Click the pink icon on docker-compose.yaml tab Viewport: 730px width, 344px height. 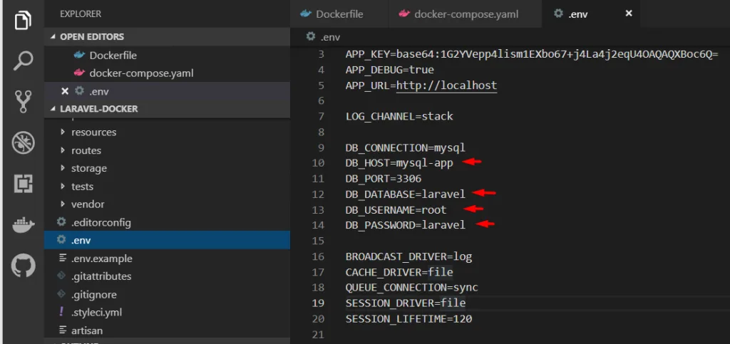click(x=404, y=14)
